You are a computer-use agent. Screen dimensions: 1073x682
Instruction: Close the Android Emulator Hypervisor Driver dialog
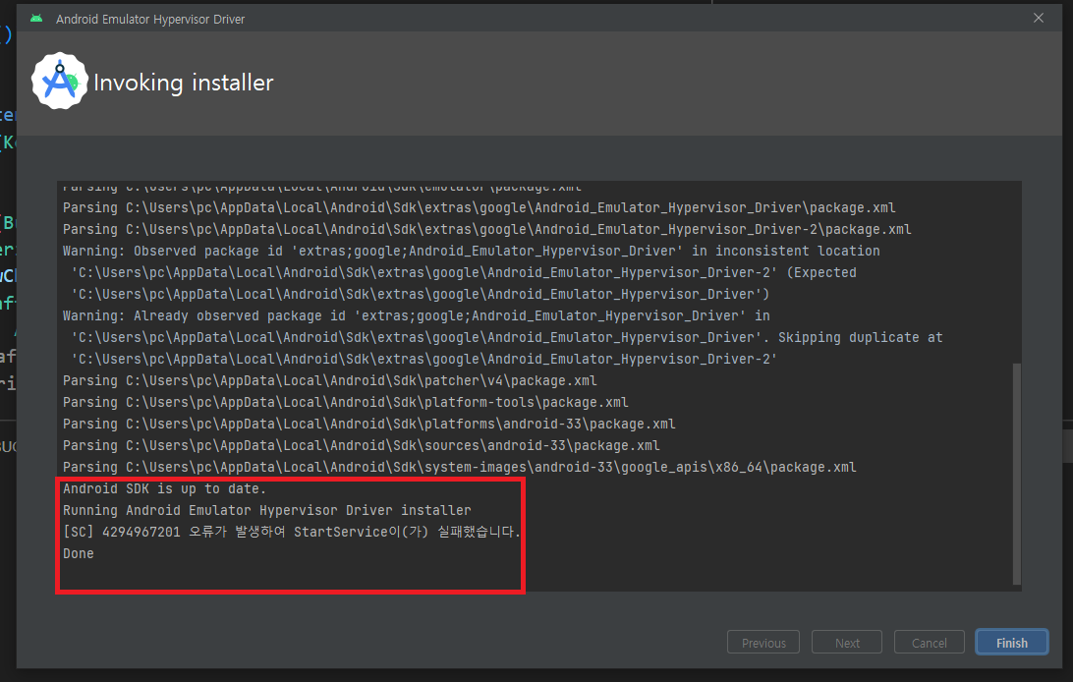pyautogui.click(x=1038, y=18)
